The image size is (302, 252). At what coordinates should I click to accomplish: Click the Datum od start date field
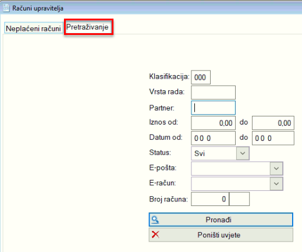(x=213, y=138)
